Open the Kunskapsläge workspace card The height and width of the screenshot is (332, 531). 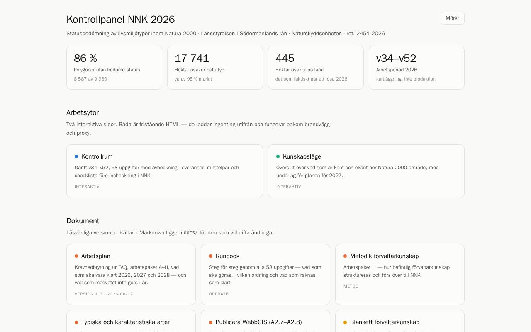pyautogui.click(x=366, y=171)
